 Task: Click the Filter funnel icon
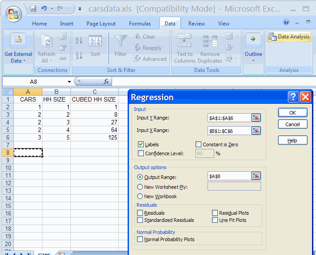pos(121,41)
